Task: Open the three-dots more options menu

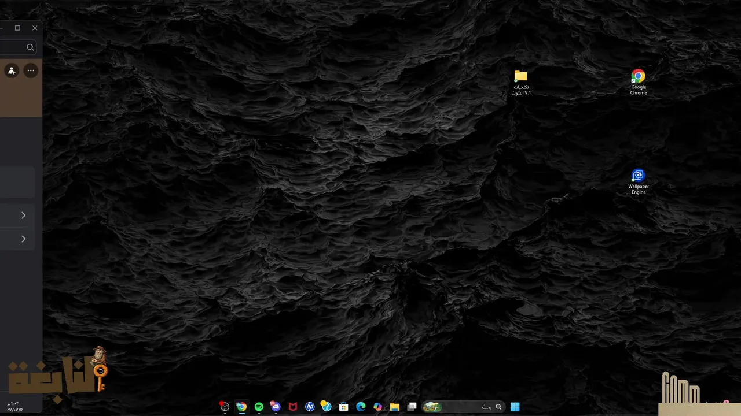Action: 31,70
